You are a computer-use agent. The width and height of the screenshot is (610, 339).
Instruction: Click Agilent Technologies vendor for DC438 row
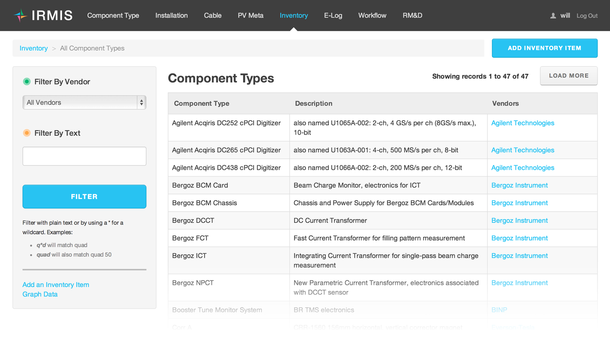pos(523,168)
